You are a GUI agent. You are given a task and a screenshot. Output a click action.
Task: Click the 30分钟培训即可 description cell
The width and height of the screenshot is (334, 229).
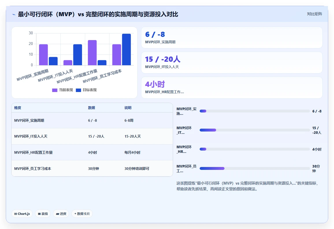(x=137, y=169)
